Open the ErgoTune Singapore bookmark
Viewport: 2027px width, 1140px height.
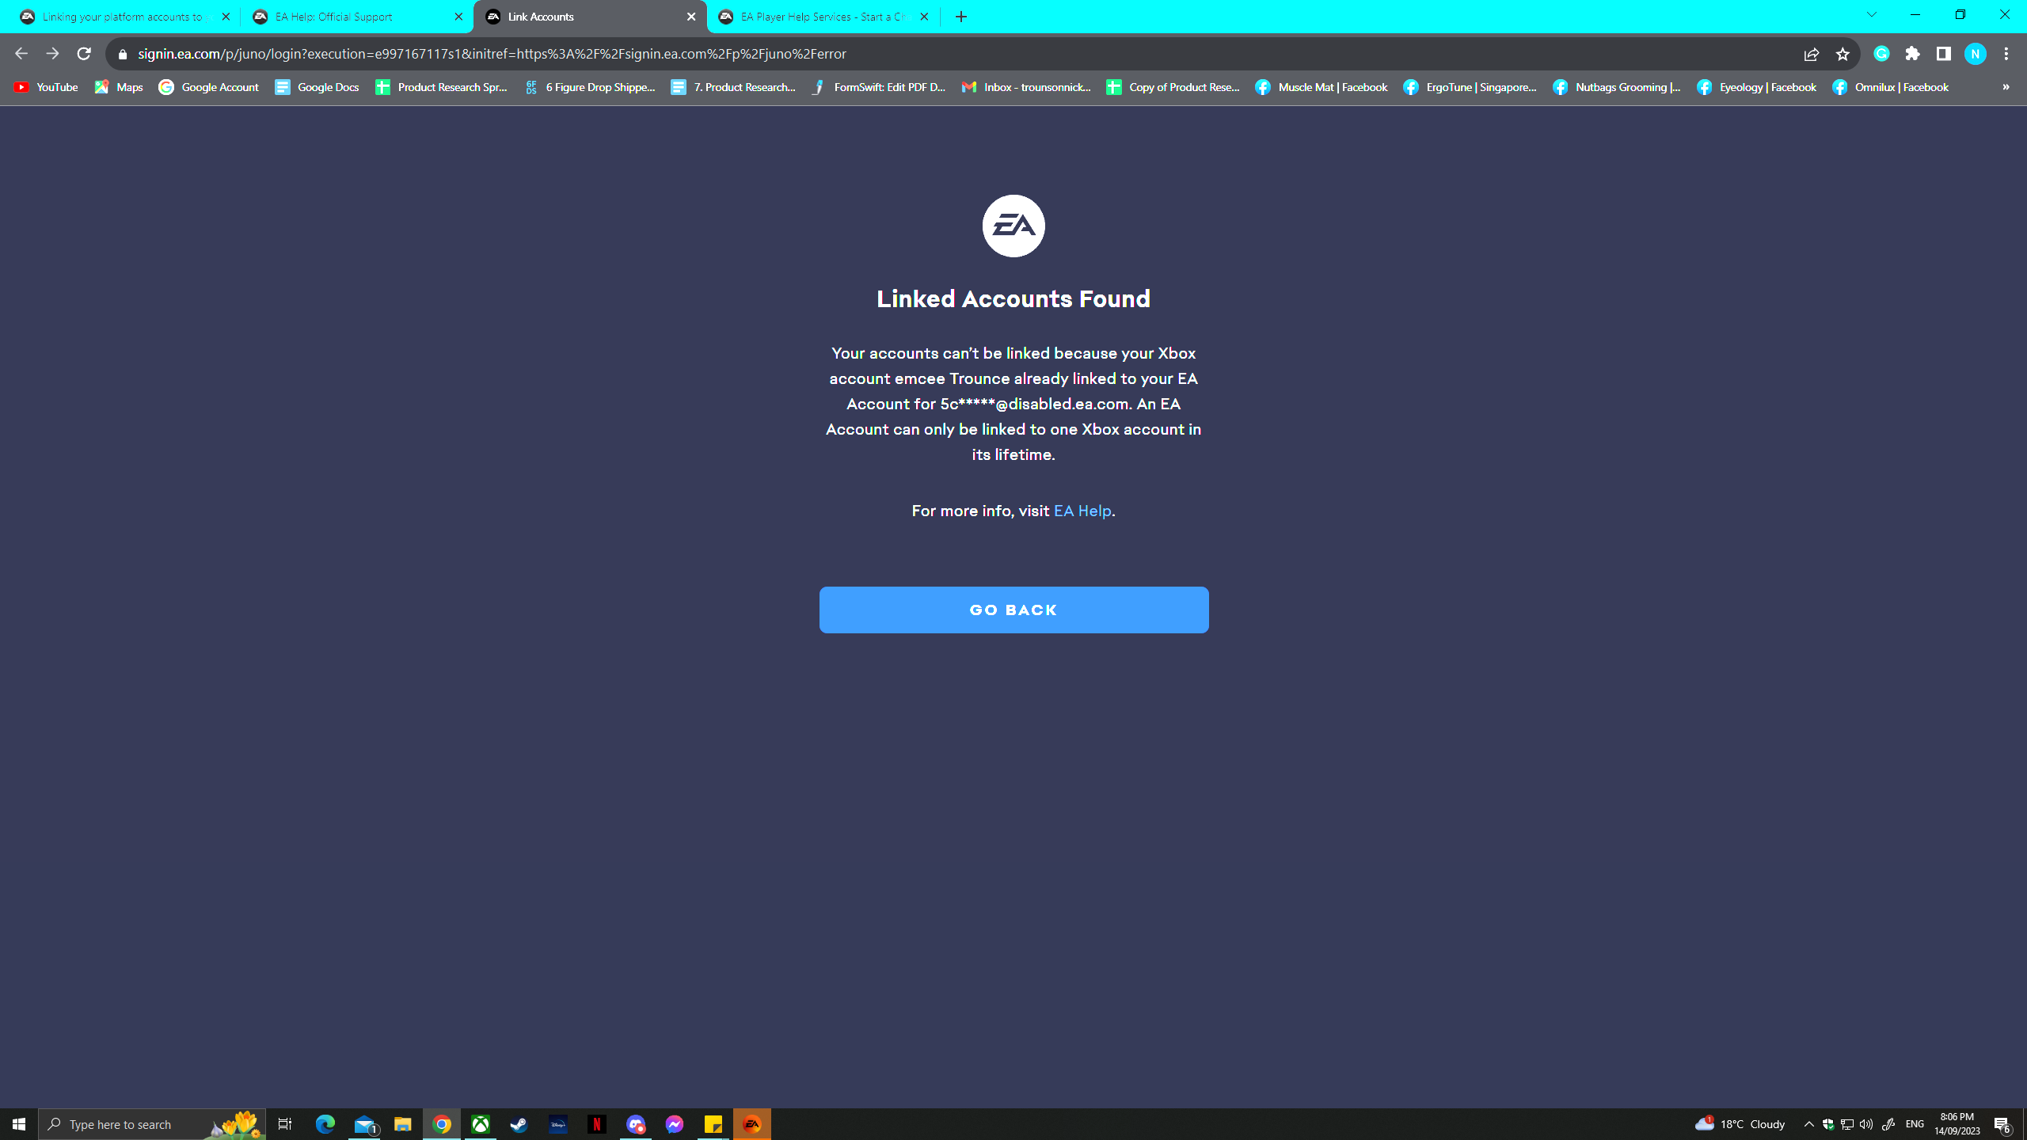click(x=1470, y=87)
